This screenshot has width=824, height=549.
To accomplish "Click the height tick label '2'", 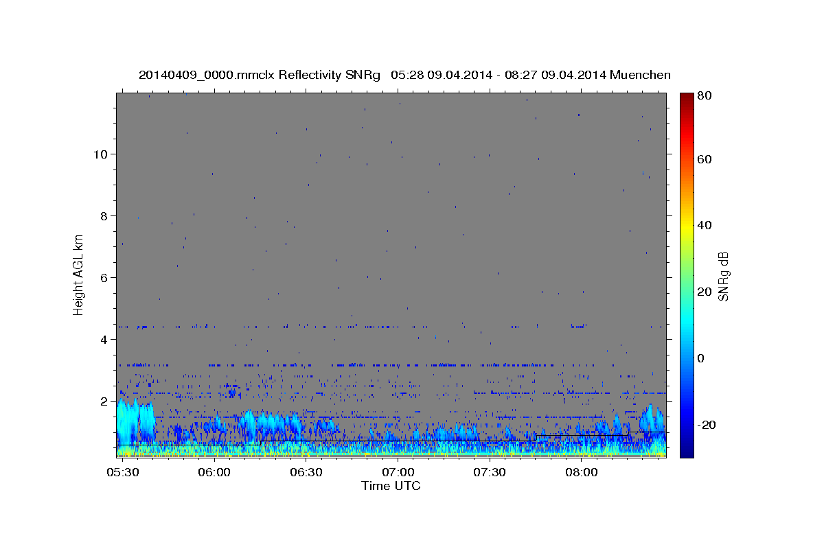I will tap(104, 401).
